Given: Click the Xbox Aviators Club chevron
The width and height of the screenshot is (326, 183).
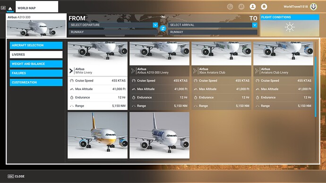Looking at the screenshot, I should coord(195,71).
